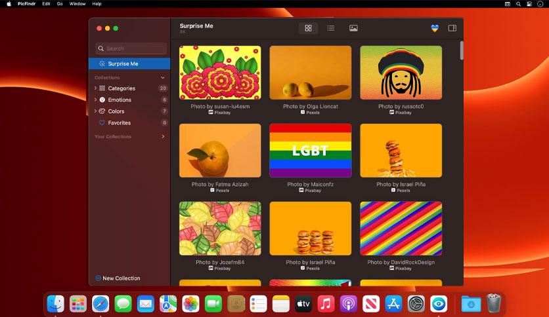Screen dimensions: 549x317
Task: Click the Emotions smiley icon
Action: 102,100
